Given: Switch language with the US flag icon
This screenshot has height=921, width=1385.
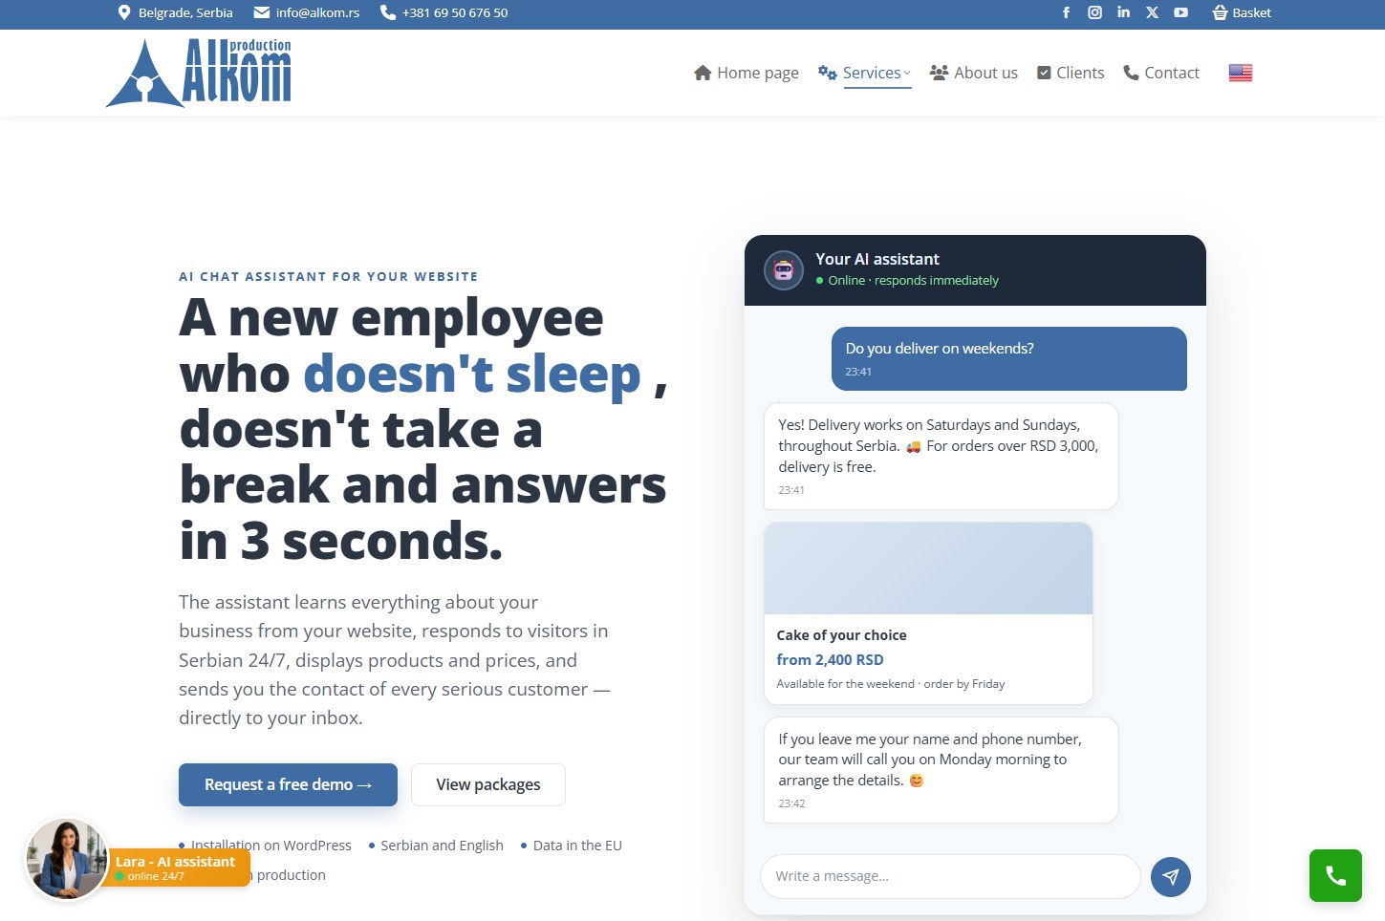Looking at the screenshot, I should [1241, 73].
